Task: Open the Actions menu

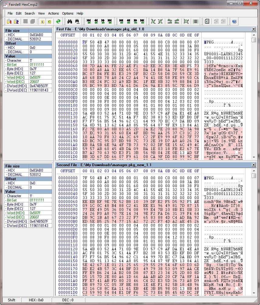Action: tap(53, 13)
